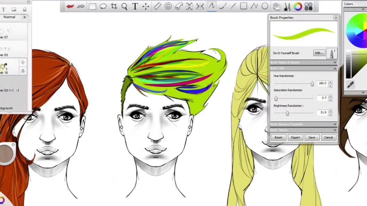This screenshot has height=206, width=367.
Task: Toggle lock on Layer 16
Action: 23,71
